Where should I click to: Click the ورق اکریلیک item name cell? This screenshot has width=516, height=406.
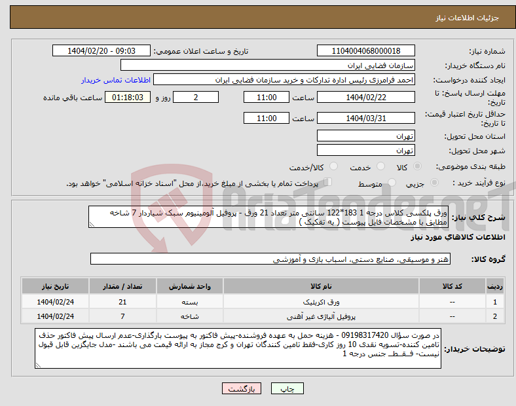321,302
